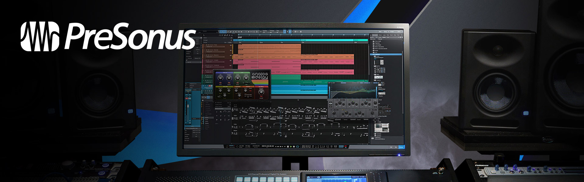Select the Mojito instrument thumbnail
Screen dimensions: 584x182
pos(378,77)
